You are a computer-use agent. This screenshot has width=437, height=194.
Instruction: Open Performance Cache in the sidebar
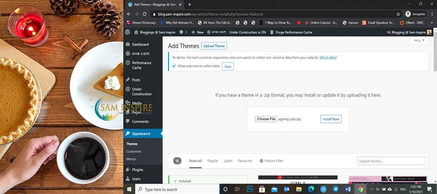pos(142,65)
